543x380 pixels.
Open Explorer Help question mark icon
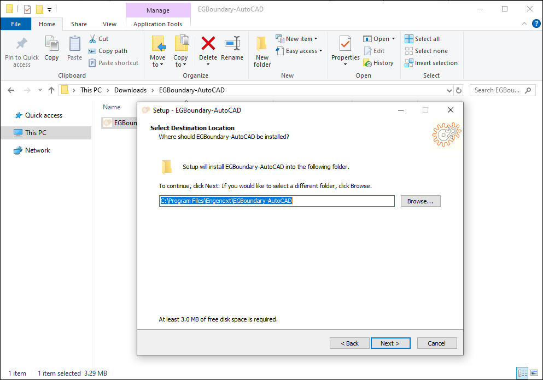coord(536,24)
